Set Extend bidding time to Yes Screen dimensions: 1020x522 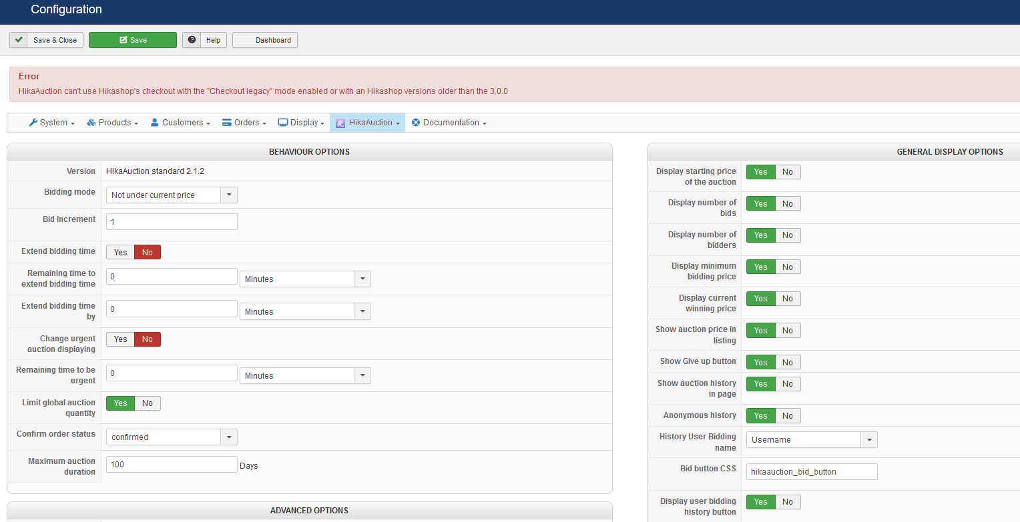[120, 252]
